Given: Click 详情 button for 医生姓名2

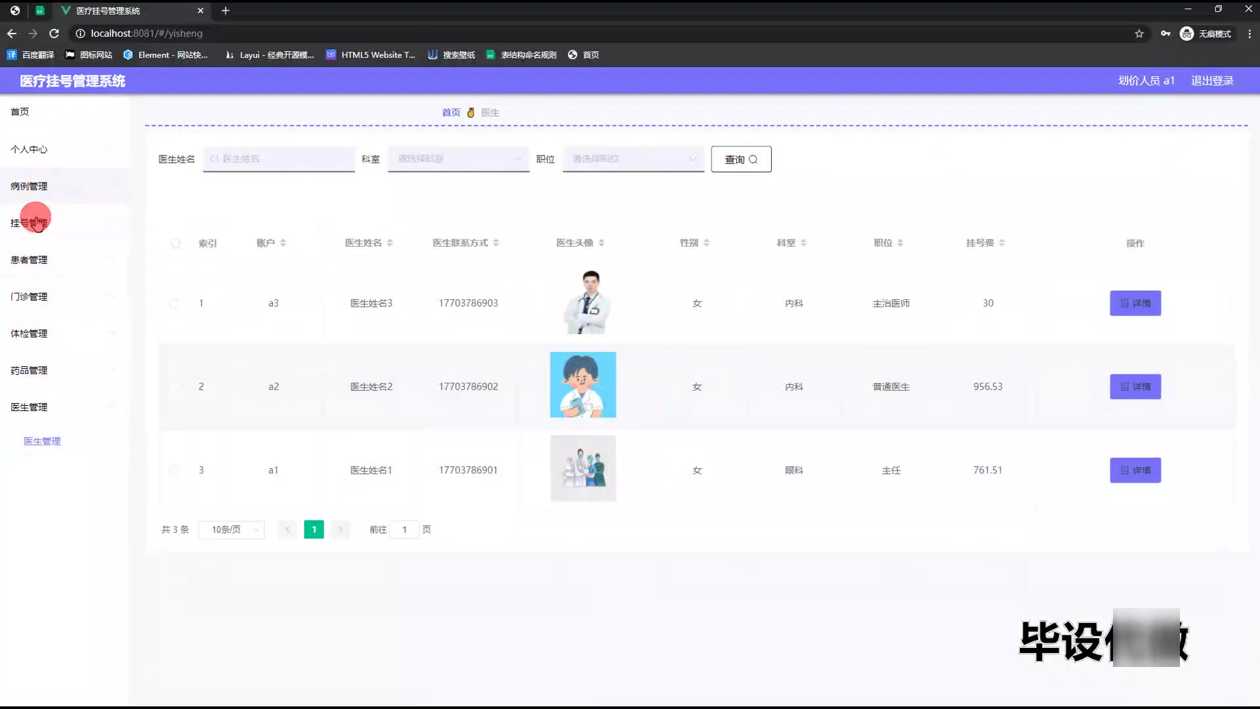Looking at the screenshot, I should 1135,387.
